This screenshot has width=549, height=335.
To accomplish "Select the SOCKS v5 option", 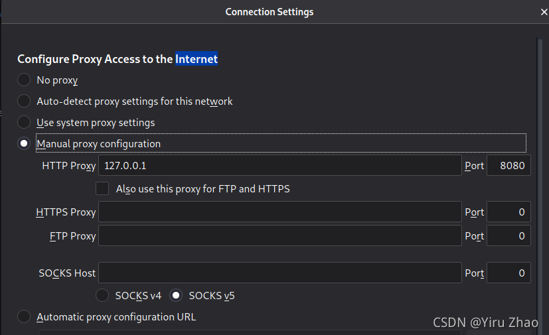I will (x=176, y=295).
